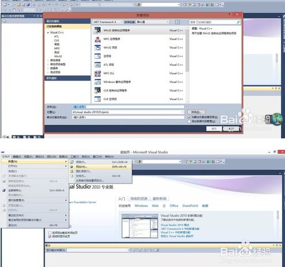Click New Project item with Ctrl+Shift+N shortcut
Image resolution: width=285 pixels, height=267 pixels.
pos(101,162)
